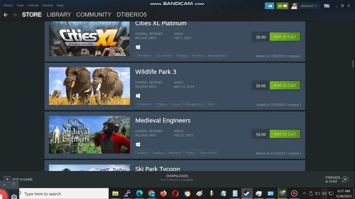Screen dimensions: 355x199
Task: Select the Building tag
Action: 142,153
